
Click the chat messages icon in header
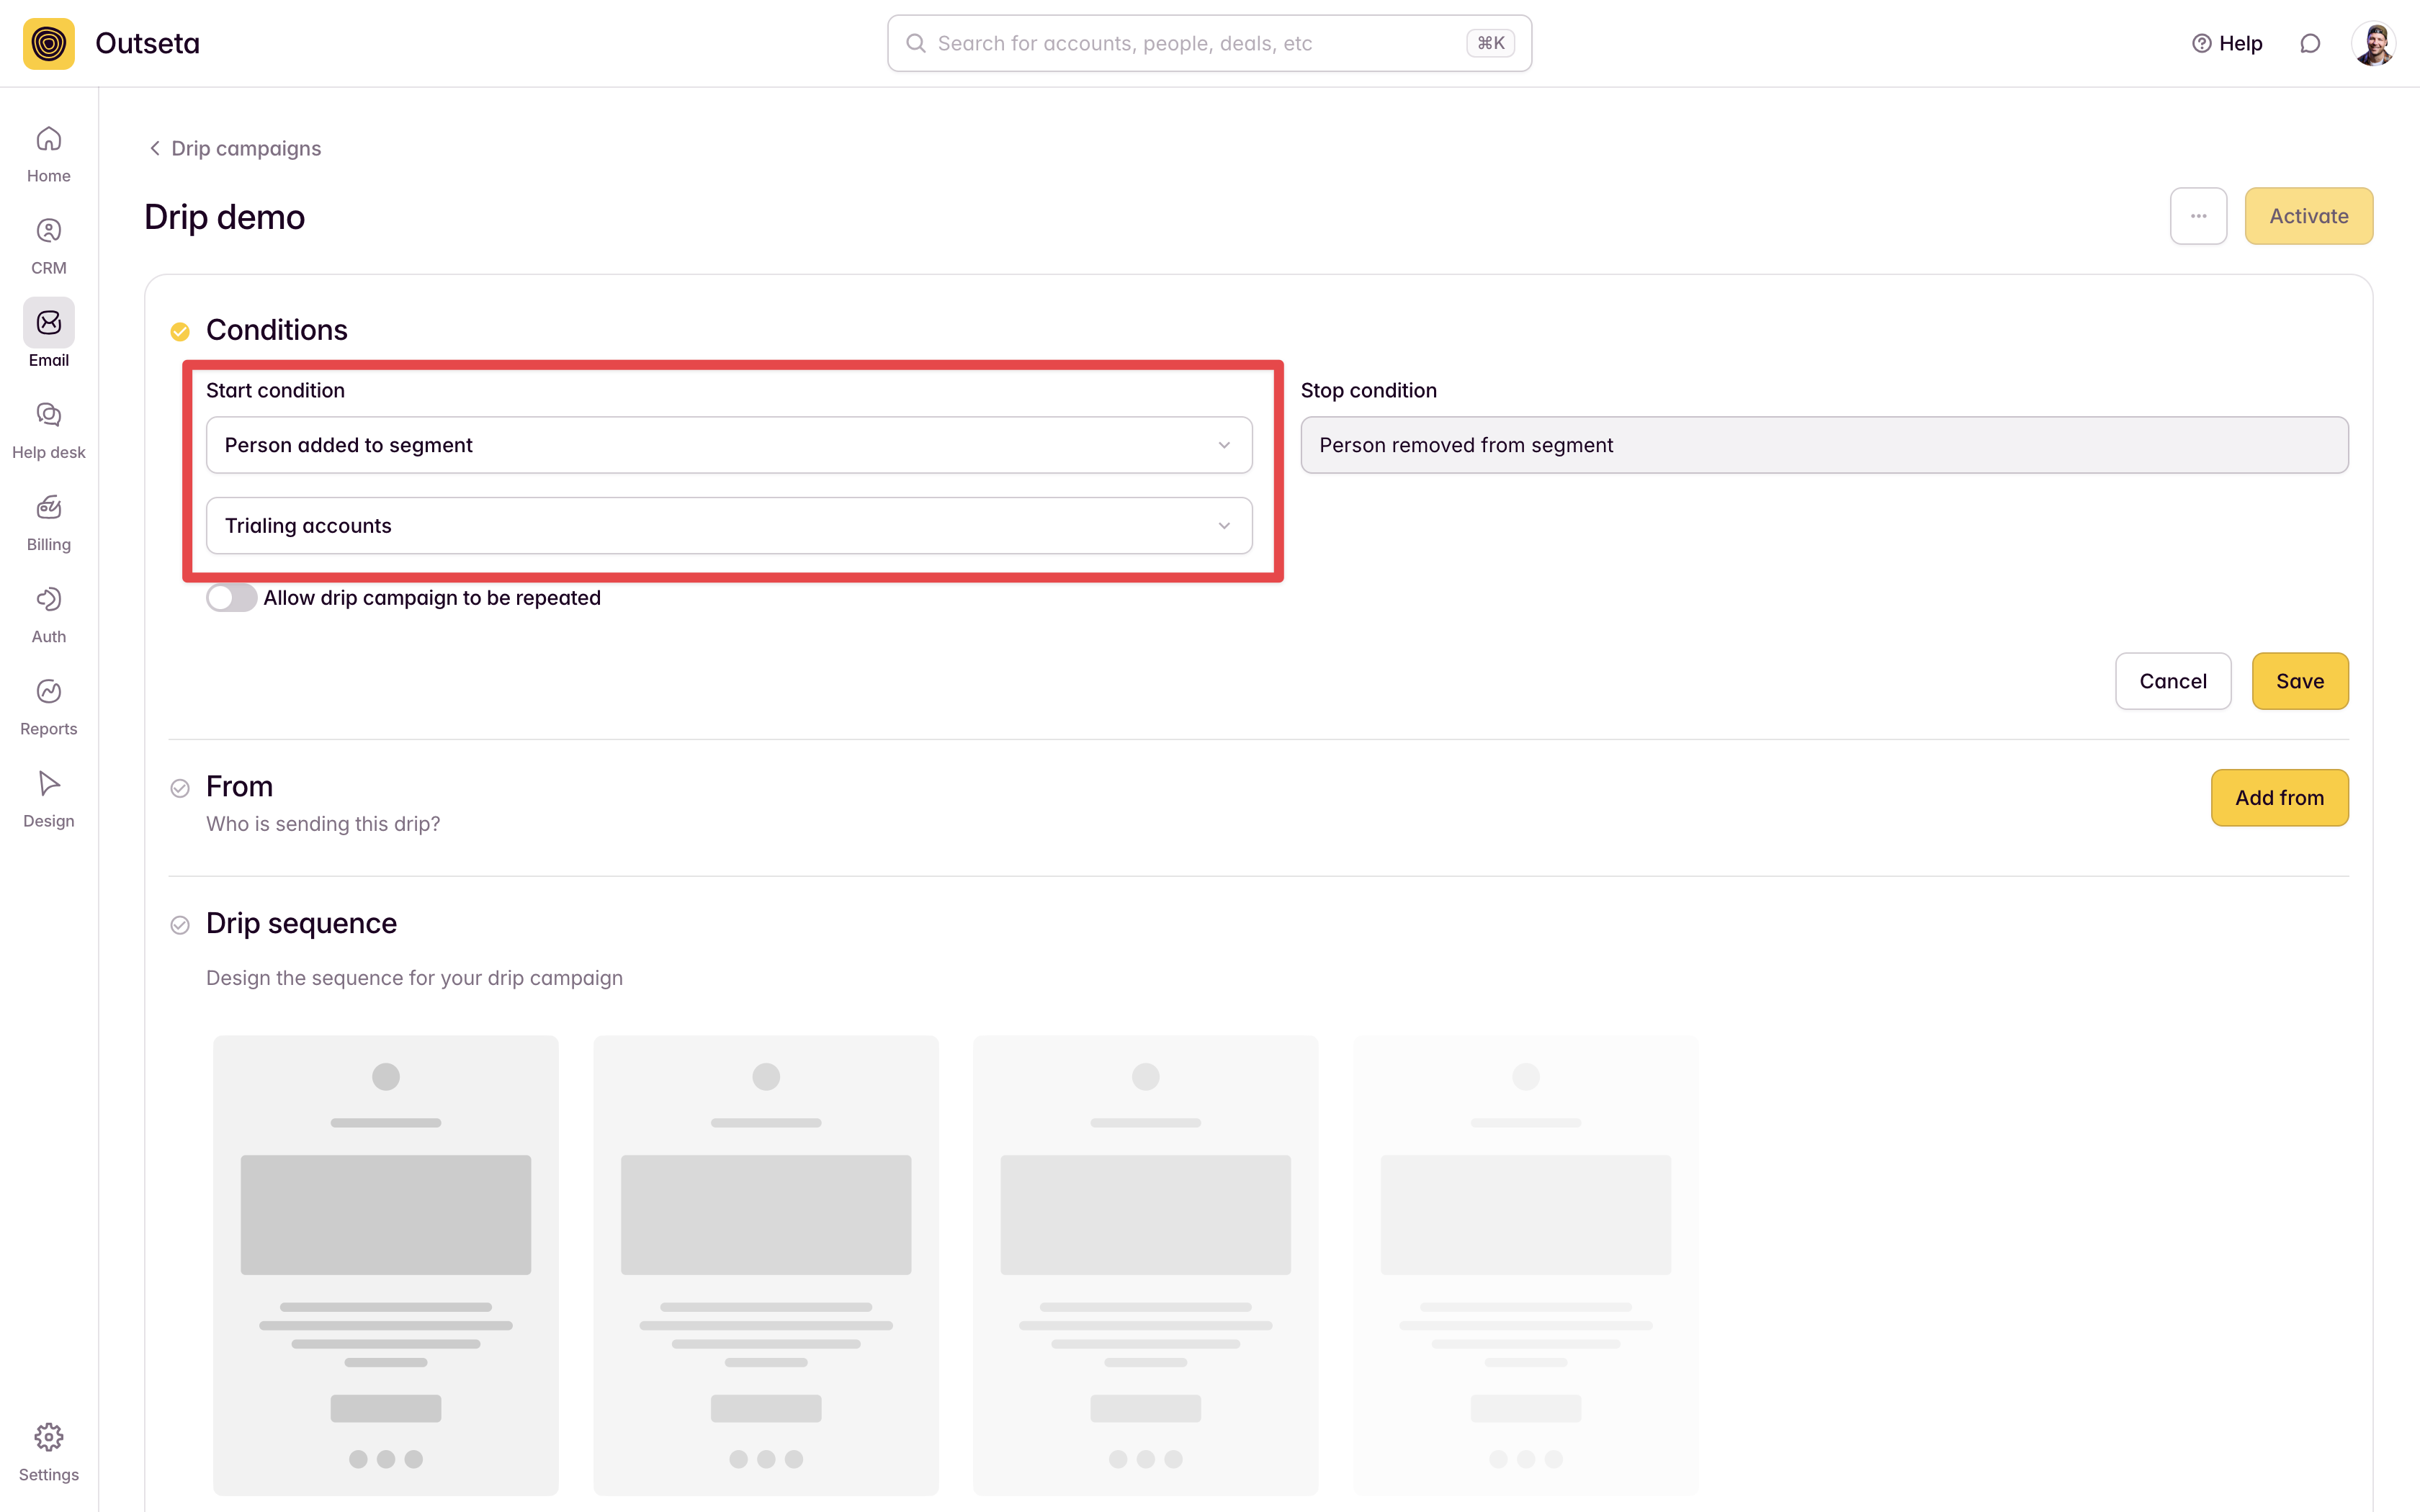click(2309, 43)
